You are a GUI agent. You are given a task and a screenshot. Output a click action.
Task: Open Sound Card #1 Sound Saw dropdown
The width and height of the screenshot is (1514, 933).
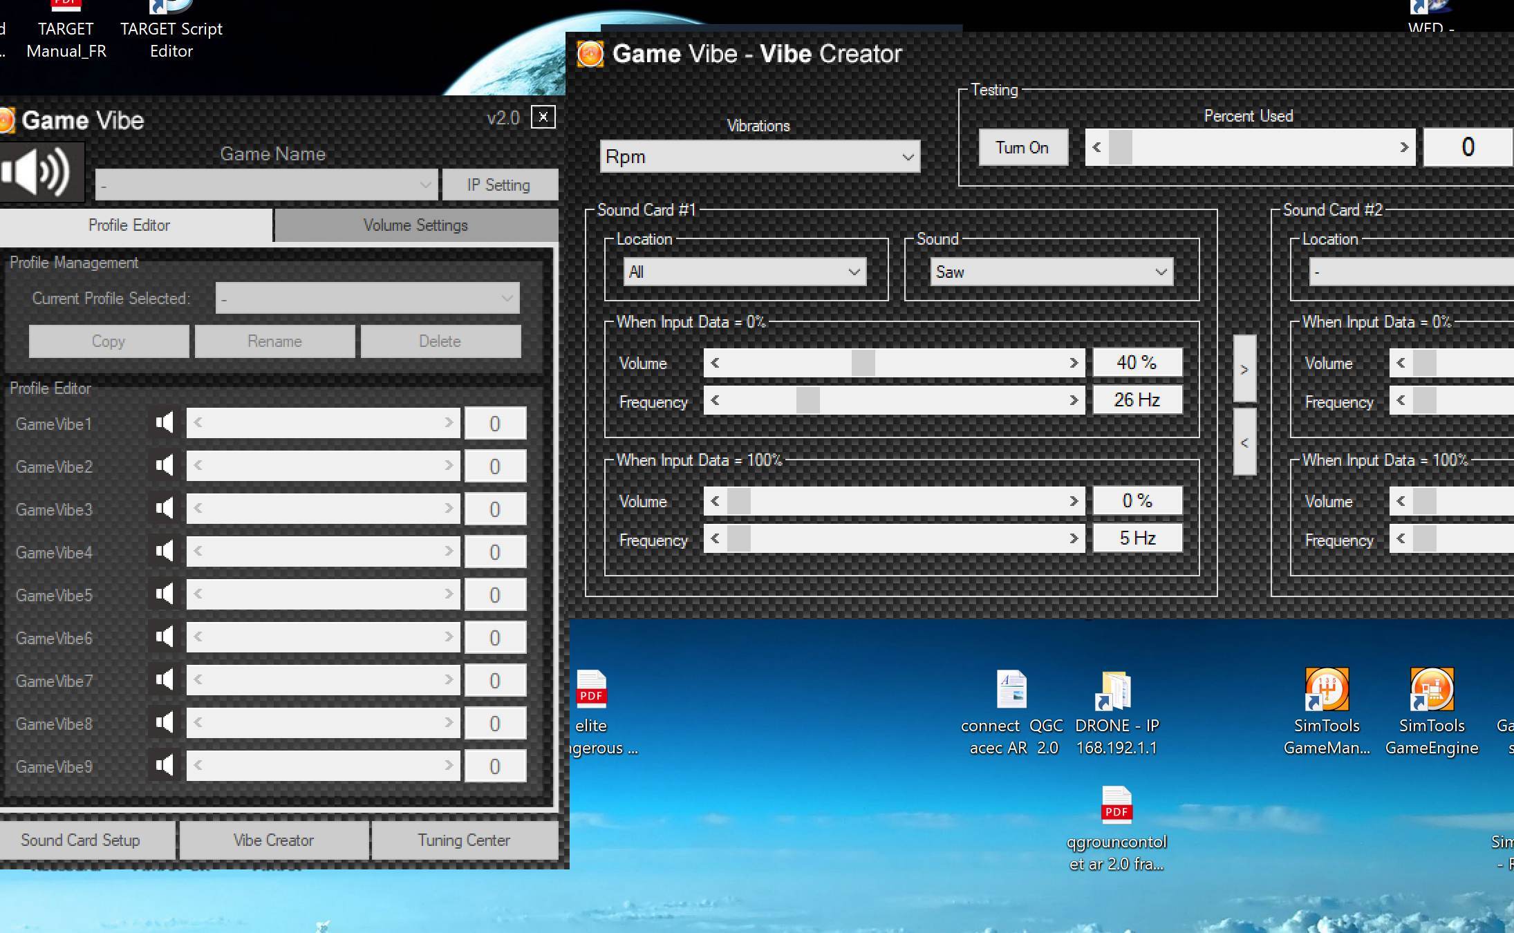1052,272
